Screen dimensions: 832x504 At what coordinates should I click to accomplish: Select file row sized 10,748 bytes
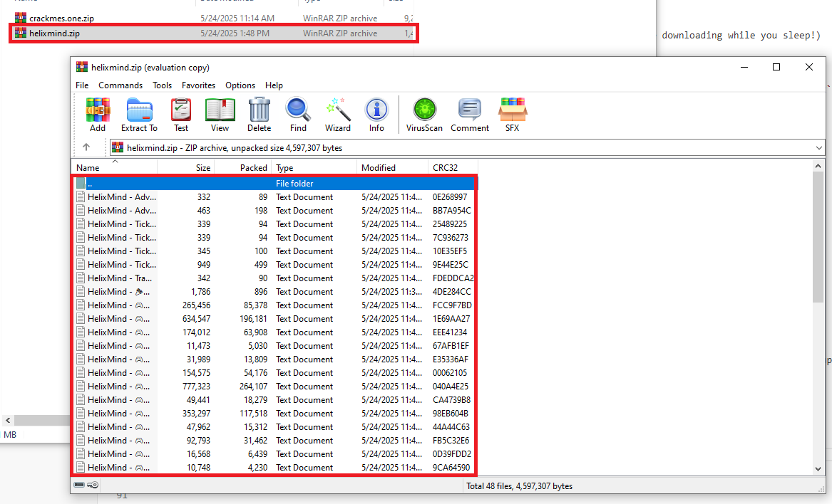pos(275,468)
